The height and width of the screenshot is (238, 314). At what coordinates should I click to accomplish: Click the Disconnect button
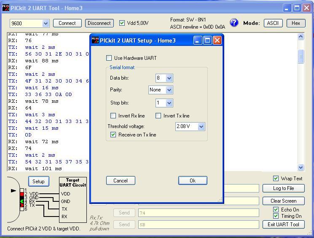pos(99,23)
